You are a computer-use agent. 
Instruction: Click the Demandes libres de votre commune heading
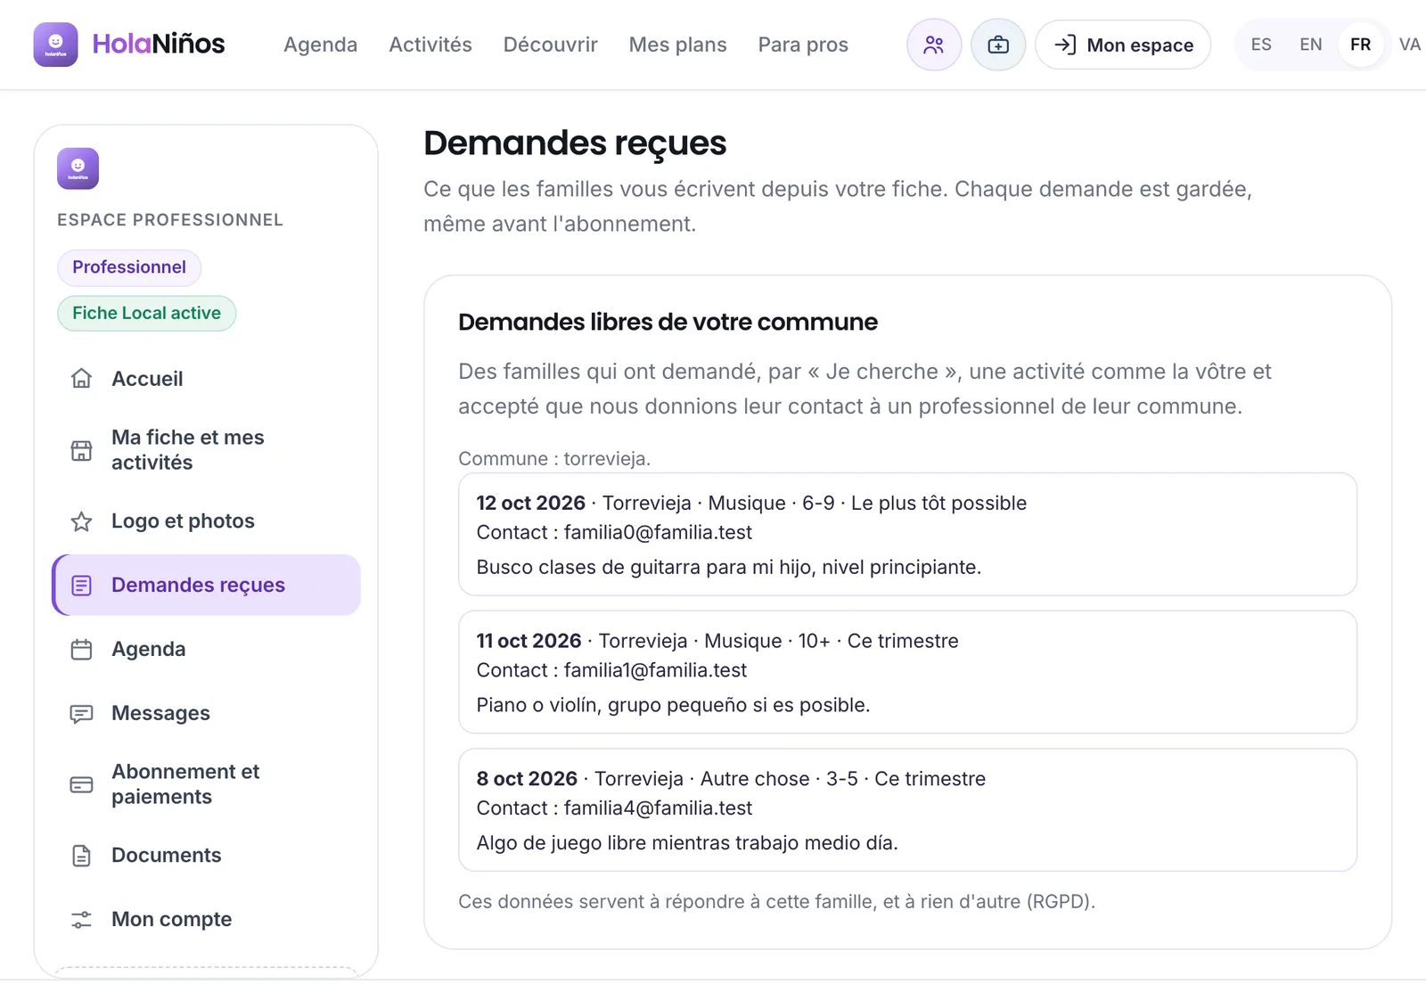(668, 323)
